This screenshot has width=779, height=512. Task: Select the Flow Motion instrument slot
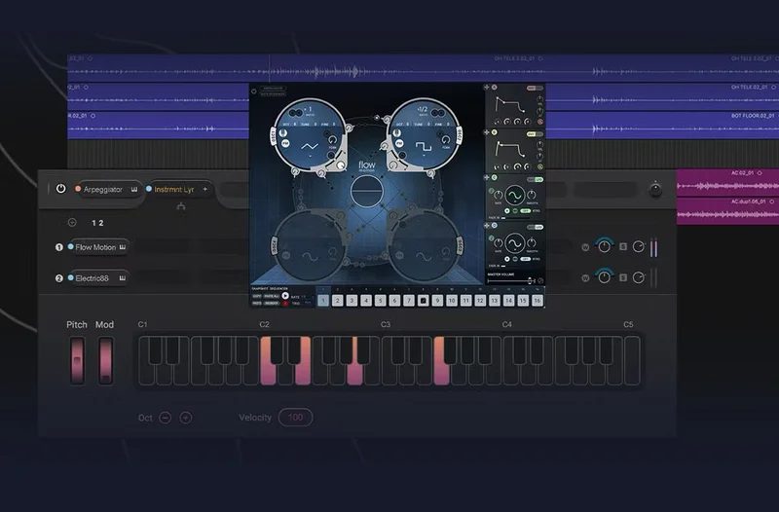(98, 247)
